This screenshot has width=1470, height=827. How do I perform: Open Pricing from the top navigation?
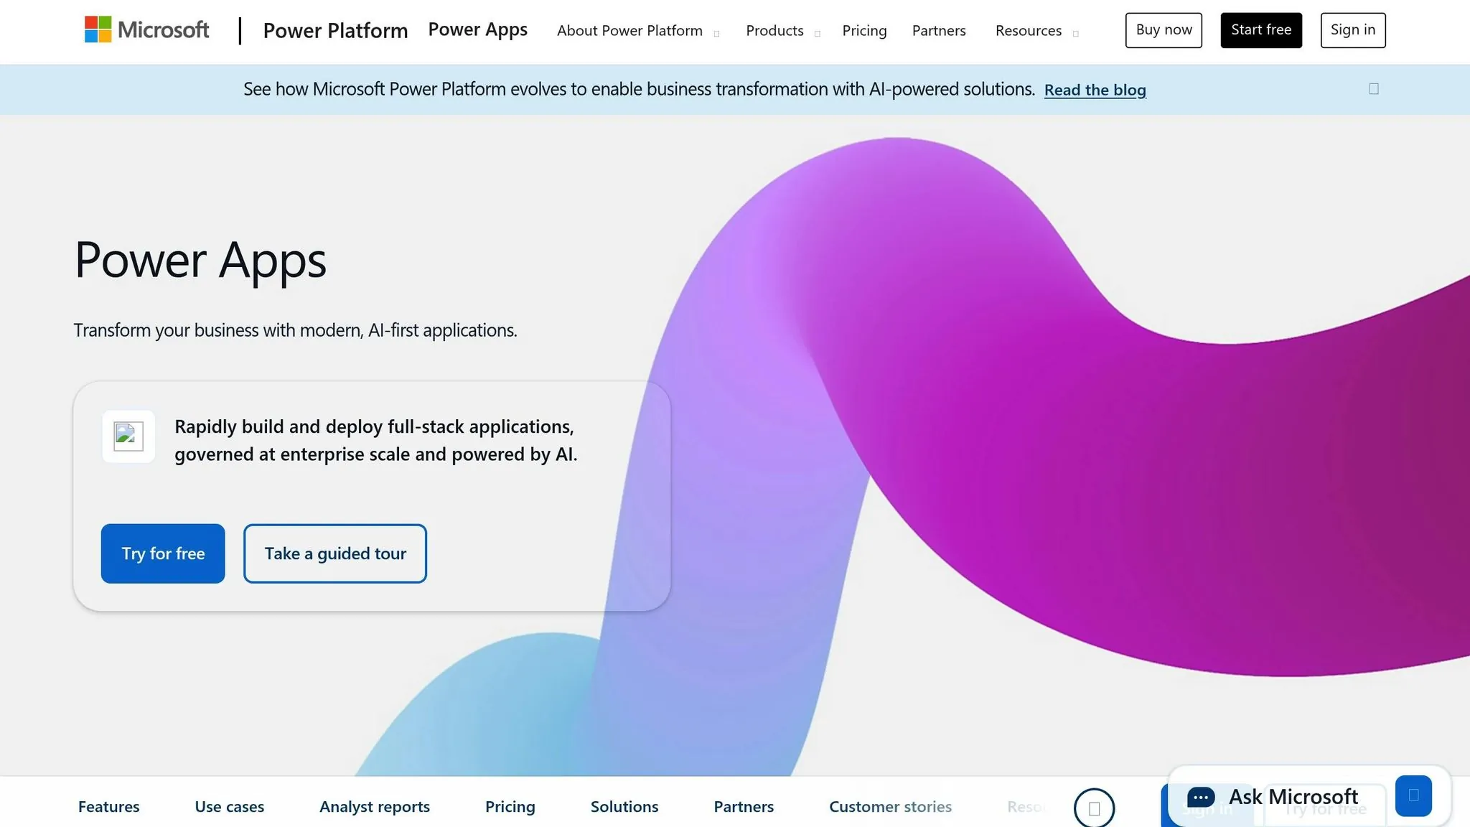click(864, 30)
